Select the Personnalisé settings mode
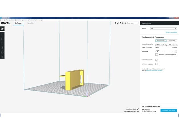This screenshot has width=179, height=134. pos(172,41)
